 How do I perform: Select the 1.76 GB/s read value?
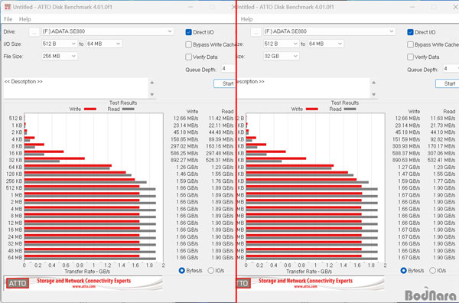222,181
